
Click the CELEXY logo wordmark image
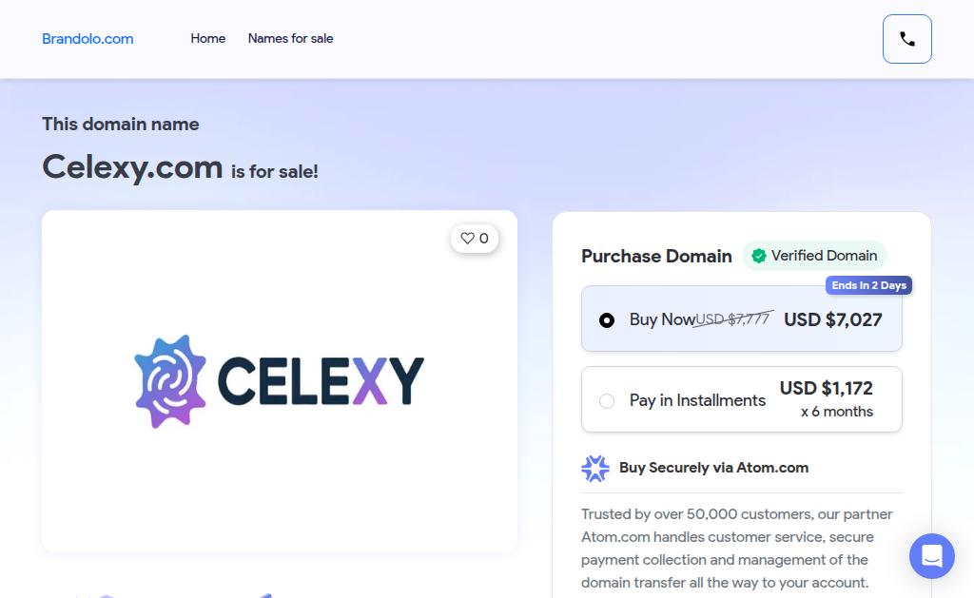pos(321,380)
